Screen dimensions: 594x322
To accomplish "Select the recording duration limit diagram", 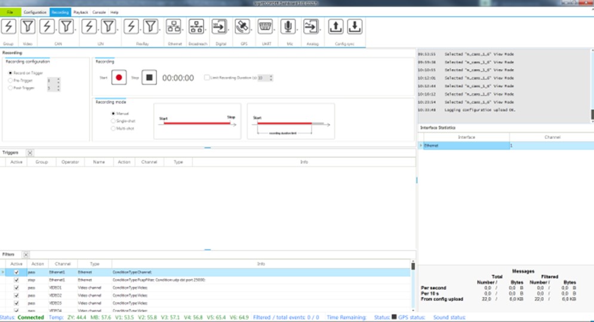I will pos(291,121).
